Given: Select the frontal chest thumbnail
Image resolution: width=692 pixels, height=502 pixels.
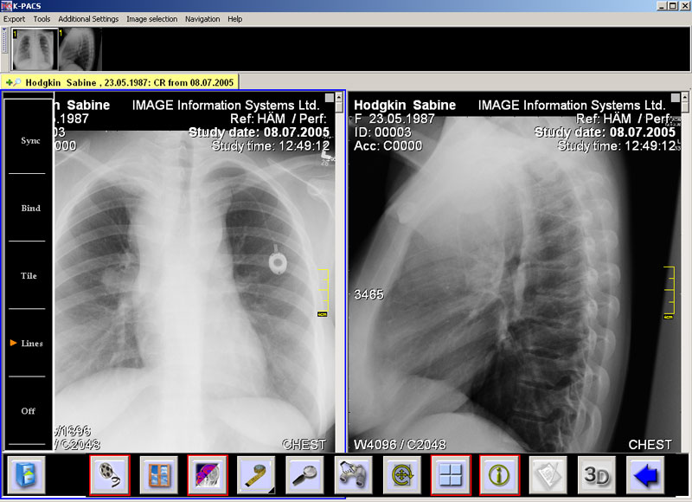Looking at the screenshot, I should tap(35, 49).
